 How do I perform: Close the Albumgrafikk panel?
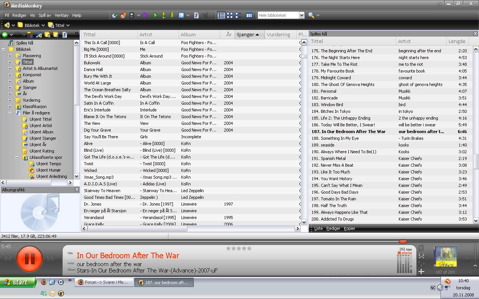click(x=77, y=189)
